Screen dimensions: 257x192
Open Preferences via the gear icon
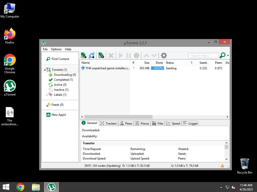click(164, 55)
